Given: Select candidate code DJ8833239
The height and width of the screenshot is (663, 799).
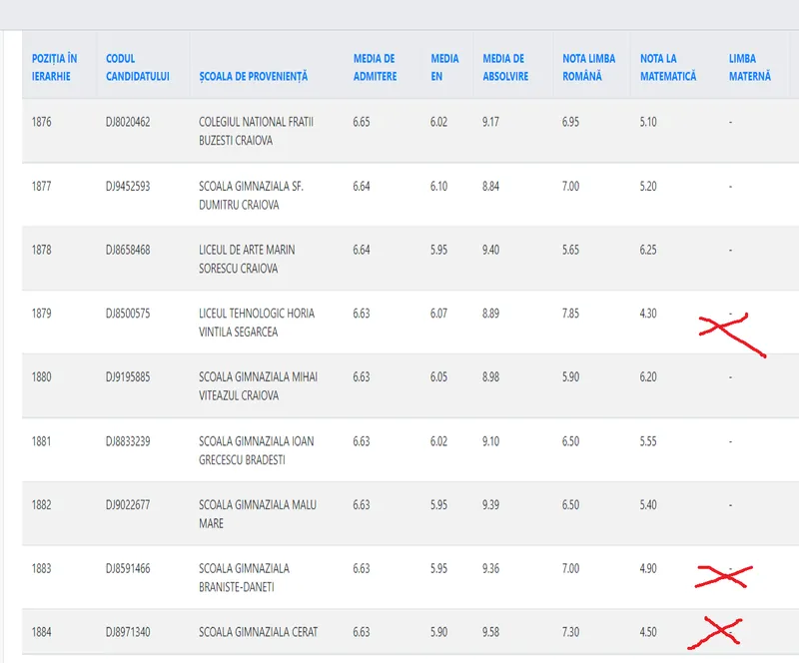Looking at the screenshot, I should point(128,441).
